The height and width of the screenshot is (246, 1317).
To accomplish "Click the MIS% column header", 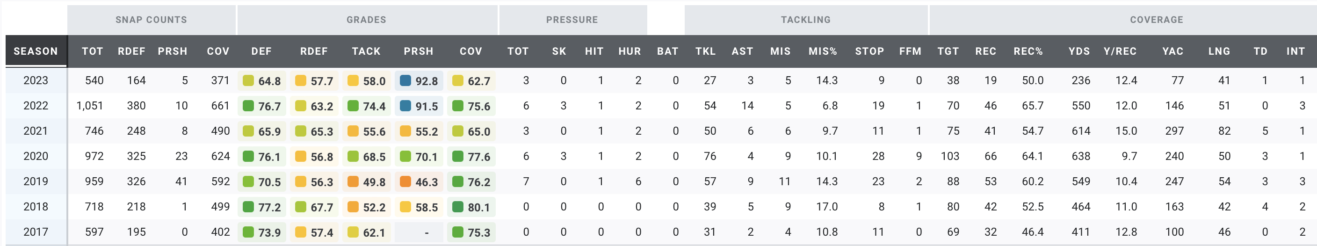I will pyautogui.click(x=823, y=51).
